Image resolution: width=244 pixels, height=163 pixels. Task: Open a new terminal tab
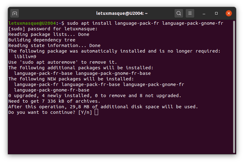[x=15, y=14]
